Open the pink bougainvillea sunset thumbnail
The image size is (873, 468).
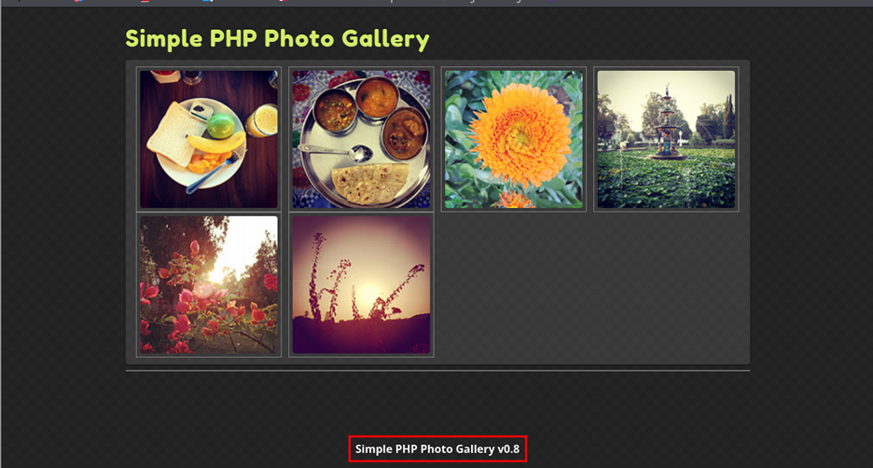(x=209, y=284)
